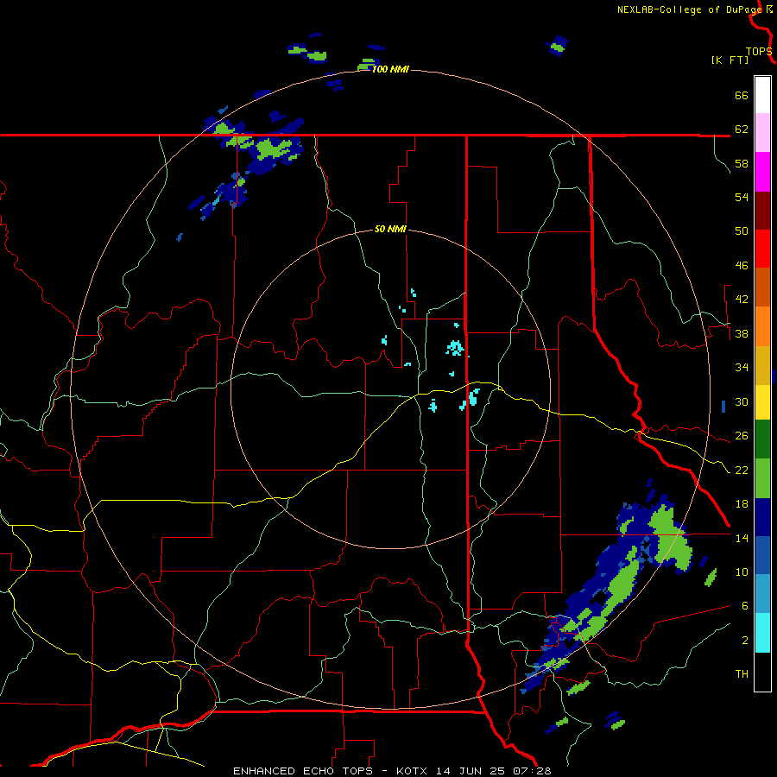The image size is (777, 777).
Task: Click the TH legend label
Action: pyautogui.click(x=742, y=674)
